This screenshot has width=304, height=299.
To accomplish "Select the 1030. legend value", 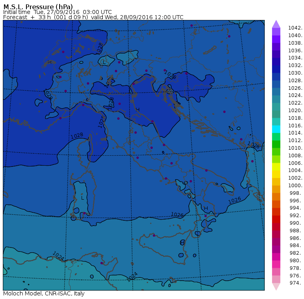I will pos(295,73).
